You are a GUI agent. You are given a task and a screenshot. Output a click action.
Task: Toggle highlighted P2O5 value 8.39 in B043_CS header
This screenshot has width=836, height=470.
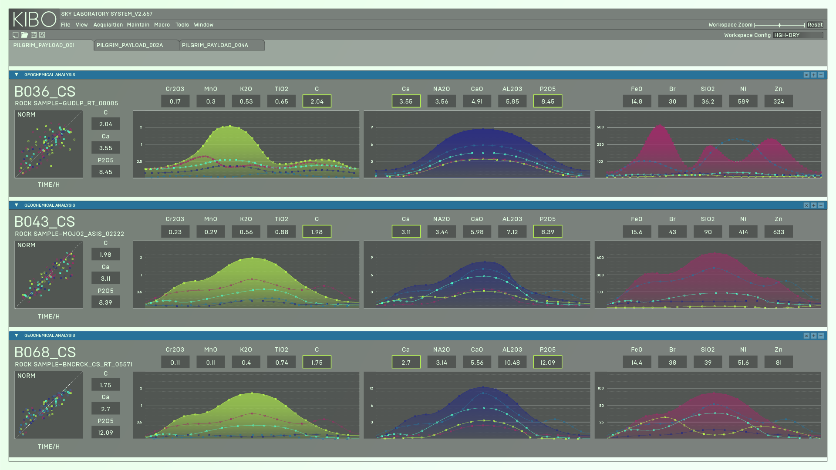[x=548, y=232]
